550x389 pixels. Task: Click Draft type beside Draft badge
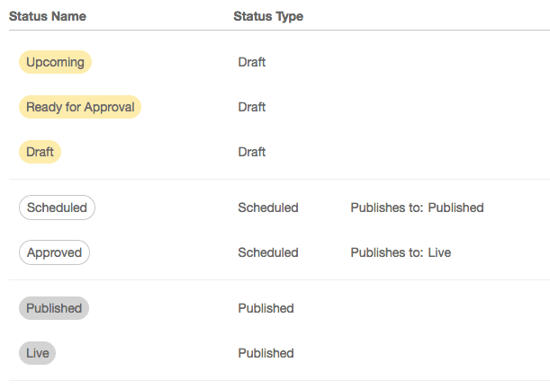[x=252, y=152]
